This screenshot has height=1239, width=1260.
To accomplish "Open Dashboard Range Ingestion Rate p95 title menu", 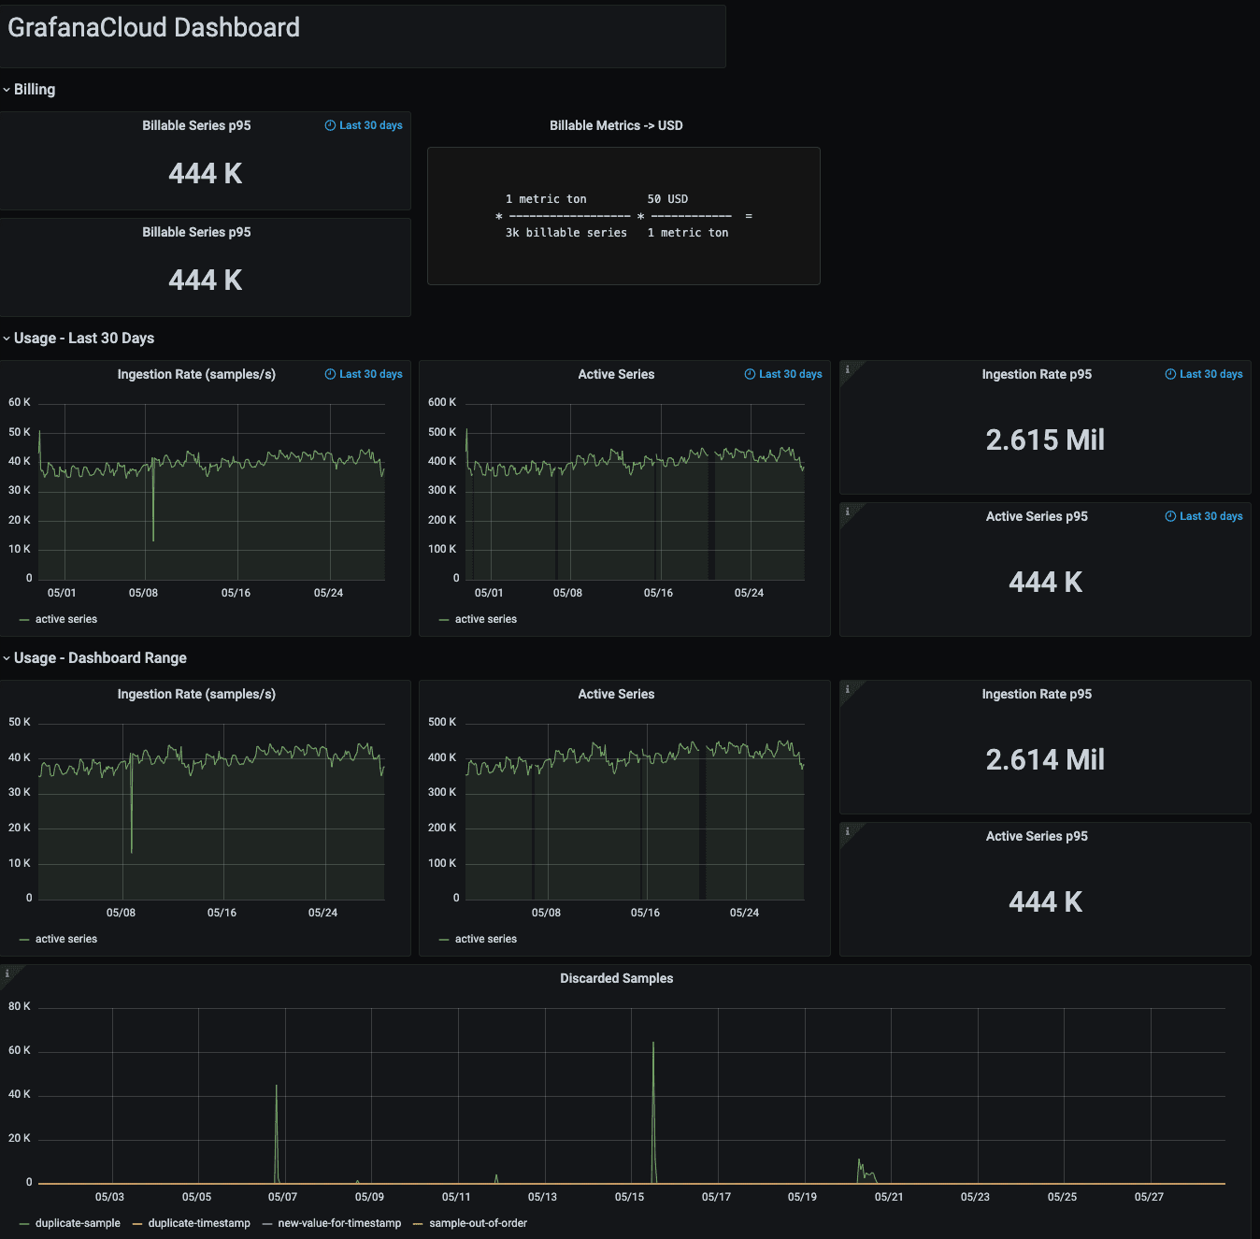I will coord(1037,694).
